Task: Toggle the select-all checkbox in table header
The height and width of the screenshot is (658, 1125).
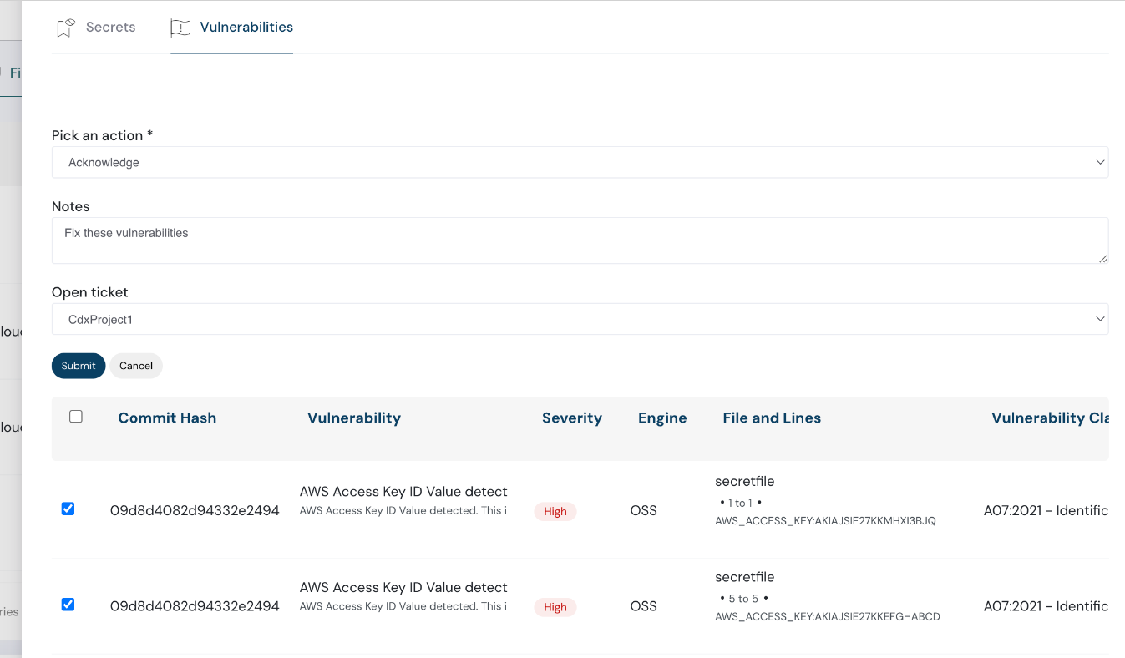Action: click(x=76, y=417)
